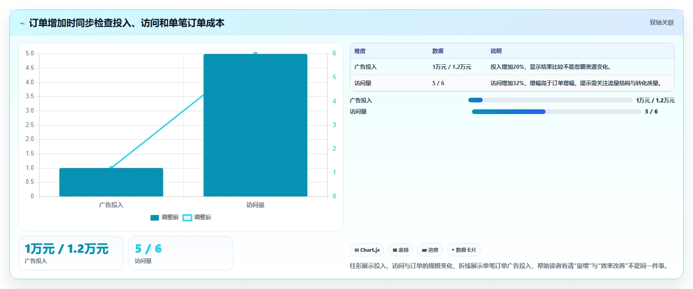This screenshot has height=289, width=693.
Task: Click the 广告投入 progress bar
Action: (x=550, y=100)
